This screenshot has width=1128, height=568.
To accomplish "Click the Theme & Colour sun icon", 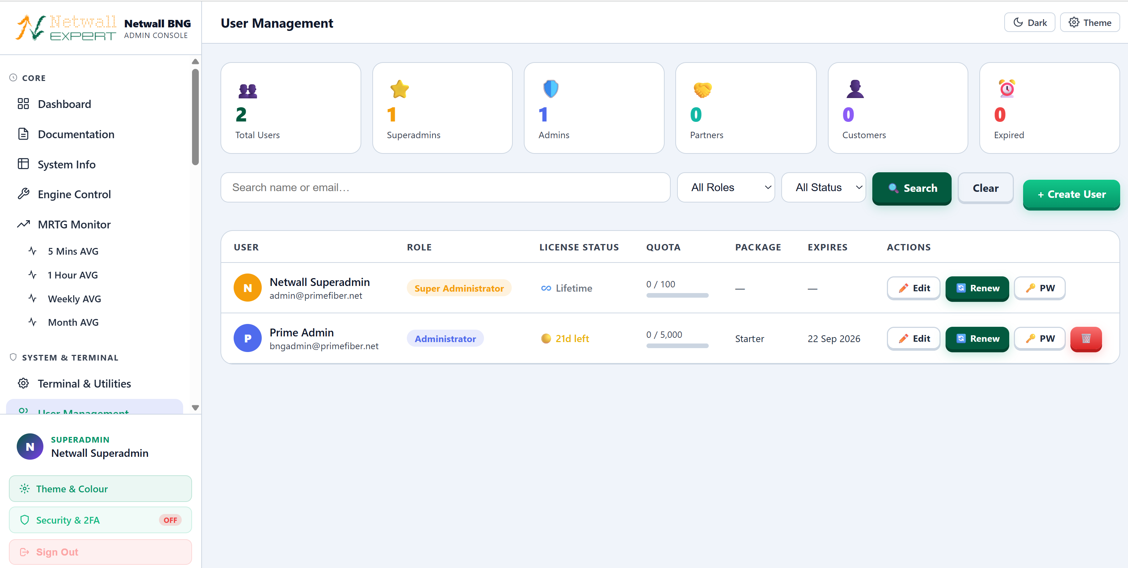I will click(25, 488).
